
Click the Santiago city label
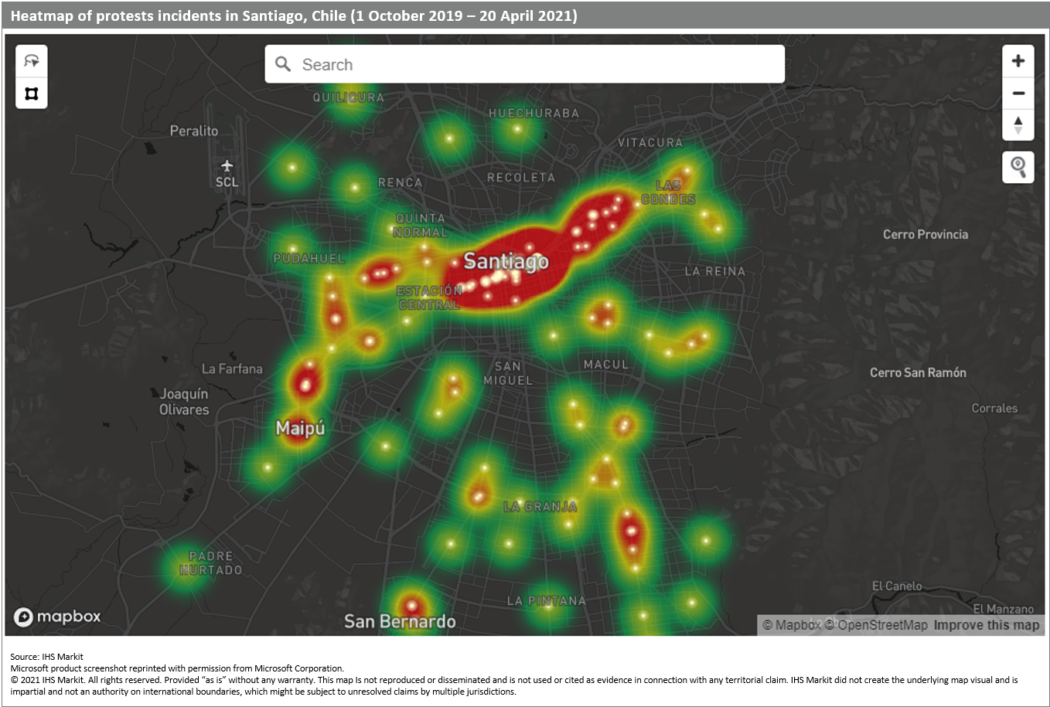click(506, 261)
